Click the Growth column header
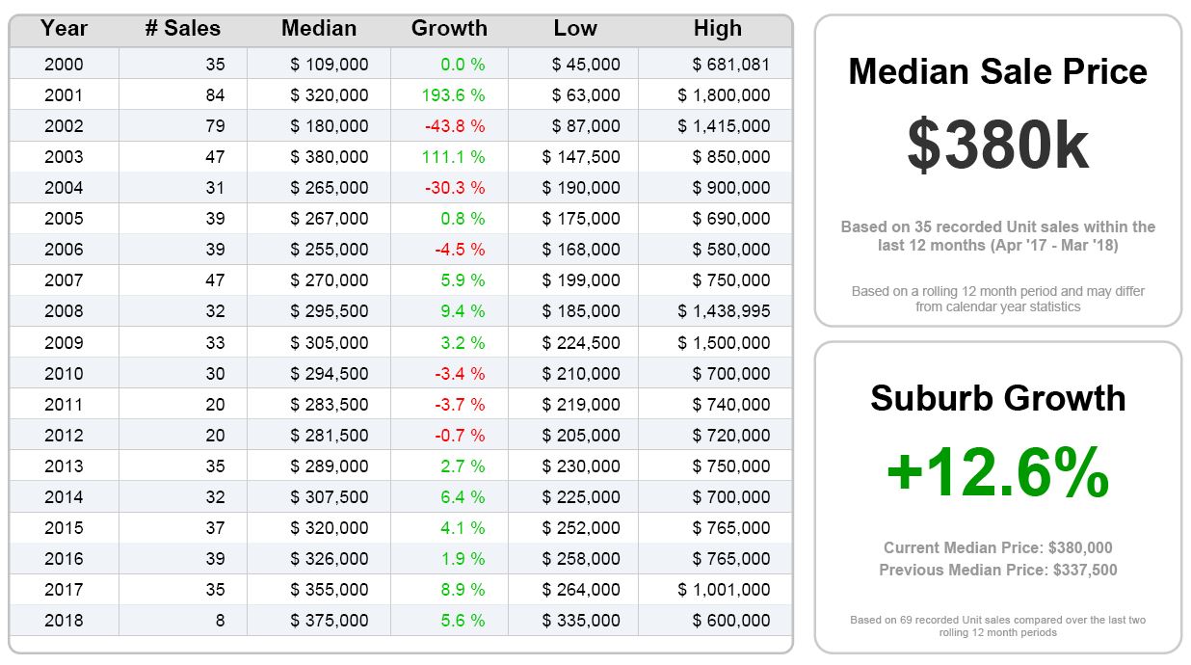 click(449, 29)
